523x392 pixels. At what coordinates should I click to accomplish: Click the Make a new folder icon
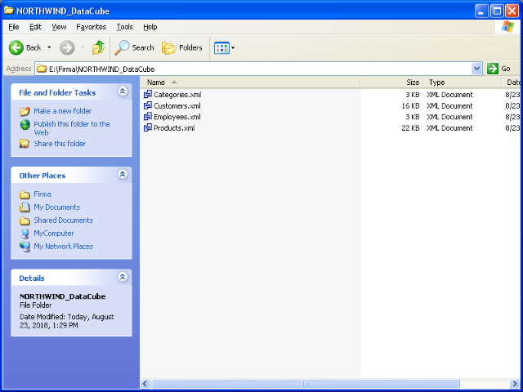[x=25, y=111]
